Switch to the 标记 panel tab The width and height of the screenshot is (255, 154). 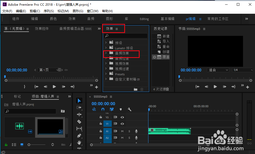(17, 96)
